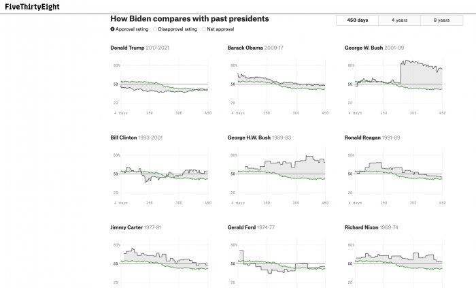Switch to the 8 years tab
Viewport: 476px width, 288px height.
tap(441, 20)
